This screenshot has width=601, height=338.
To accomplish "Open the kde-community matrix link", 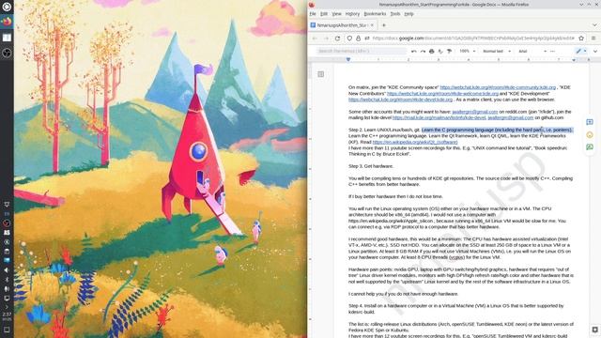I will (498, 87).
